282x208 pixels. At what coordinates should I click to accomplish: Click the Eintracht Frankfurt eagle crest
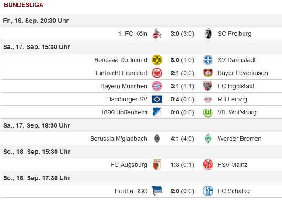point(157,73)
